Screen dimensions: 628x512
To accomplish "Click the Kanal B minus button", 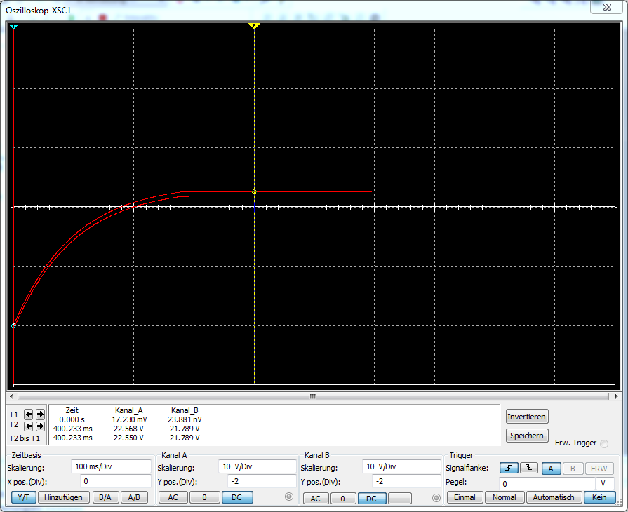I will click(x=400, y=499).
